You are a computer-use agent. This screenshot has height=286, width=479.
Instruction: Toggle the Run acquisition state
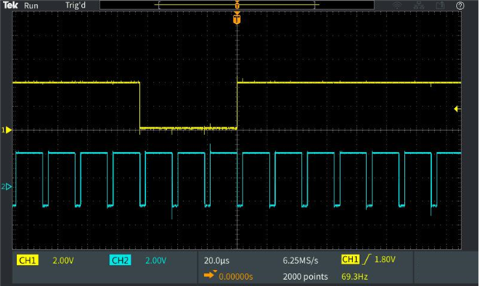pyautogui.click(x=31, y=5)
